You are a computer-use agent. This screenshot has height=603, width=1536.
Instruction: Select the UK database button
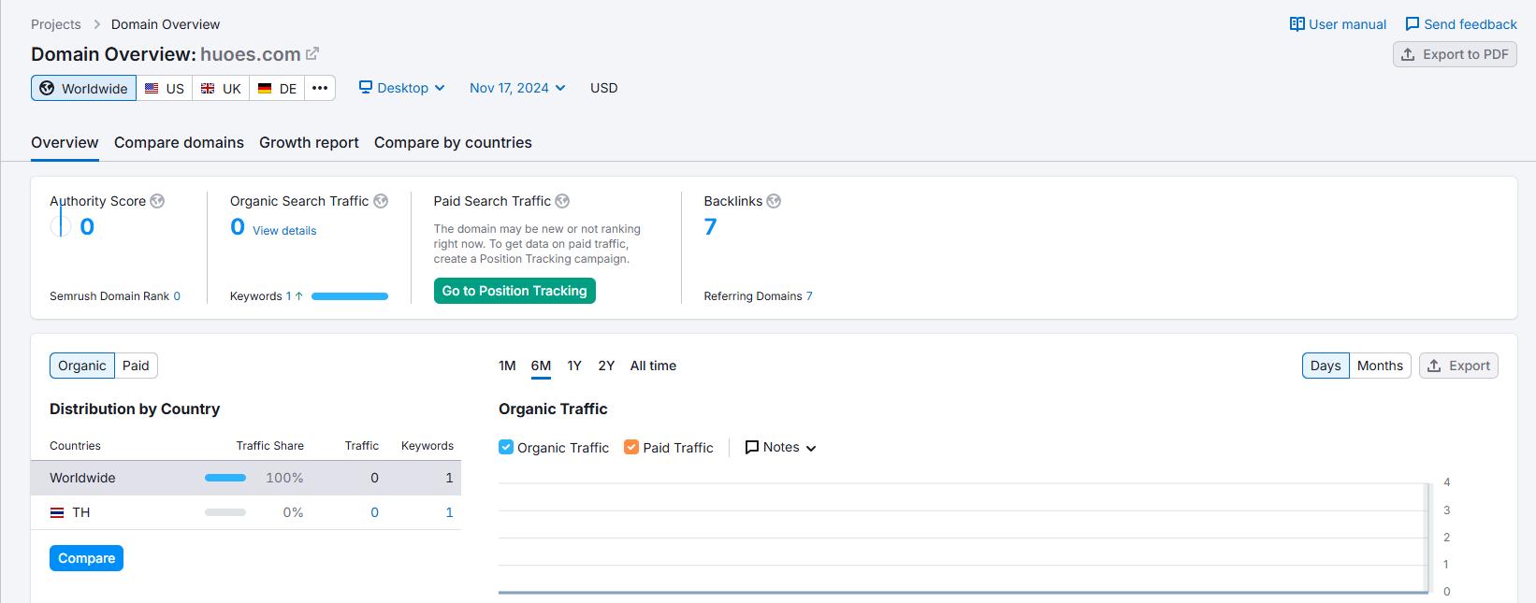221,88
